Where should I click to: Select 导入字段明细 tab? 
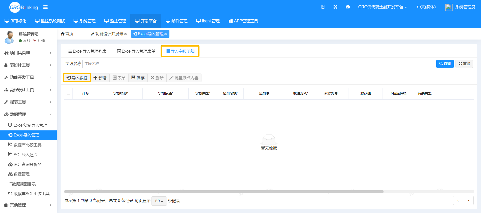click(x=180, y=51)
